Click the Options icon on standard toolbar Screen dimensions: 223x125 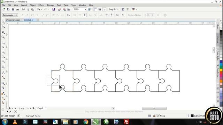(x=128, y=9)
